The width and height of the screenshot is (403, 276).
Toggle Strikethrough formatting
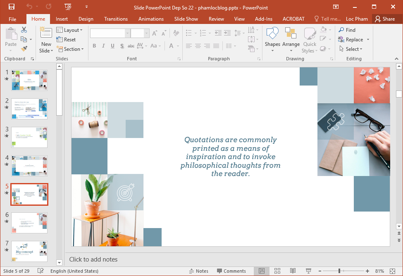[131, 46]
